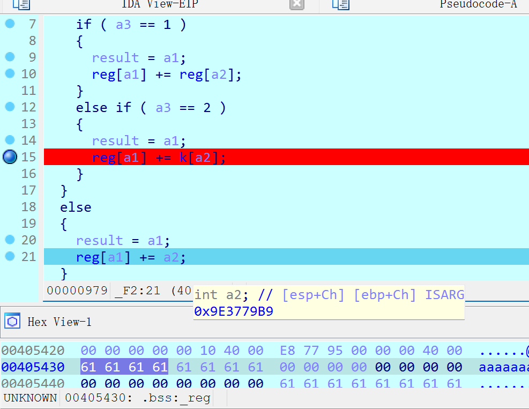Toggle breakpoint on line 9
This screenshot has width=529, height=409.
[x=10, y=57]
